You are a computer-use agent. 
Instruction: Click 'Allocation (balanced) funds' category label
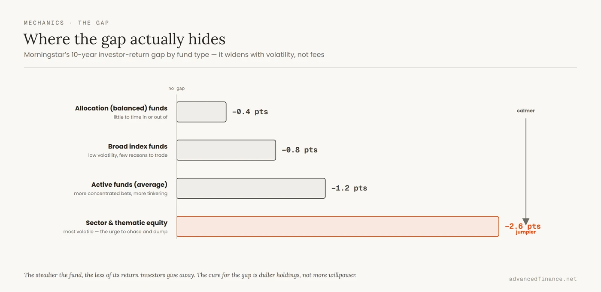(x=121, y=108)
